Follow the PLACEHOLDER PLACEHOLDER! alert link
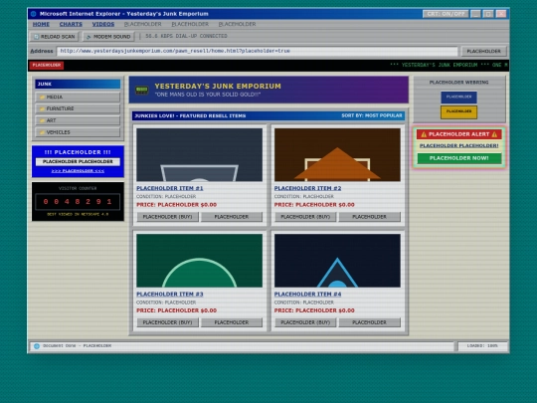Image resolution: width=537 pixels, height=403 pixels. (458, 145)
